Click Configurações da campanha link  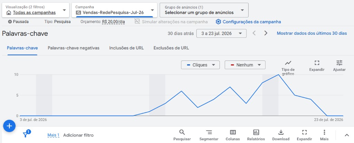coord(248,22)
